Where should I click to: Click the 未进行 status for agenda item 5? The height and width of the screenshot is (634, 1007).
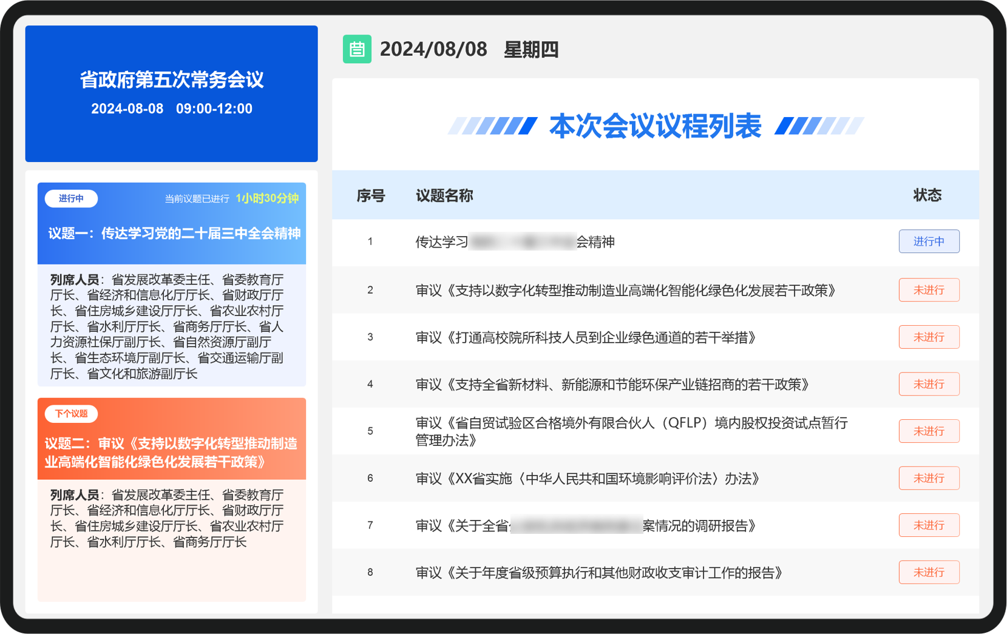click(x=929, y=431)
